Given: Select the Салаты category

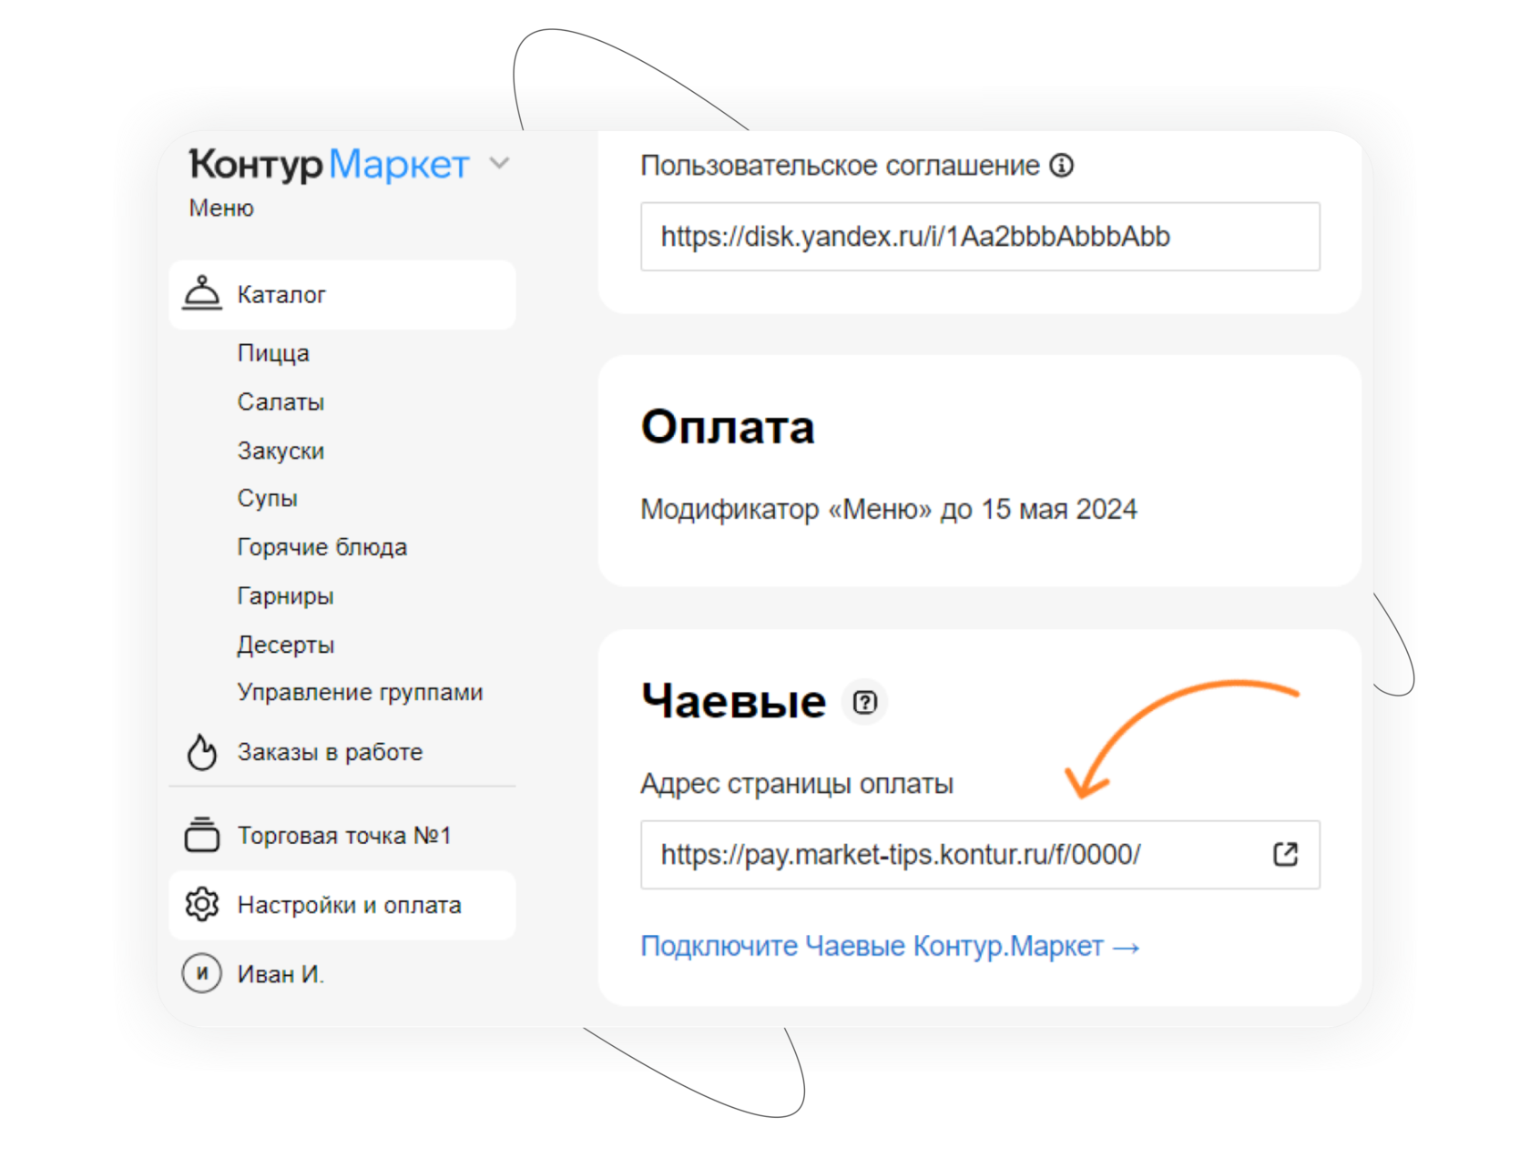Looking at the screenshot, I should click(x=280, y=401).
